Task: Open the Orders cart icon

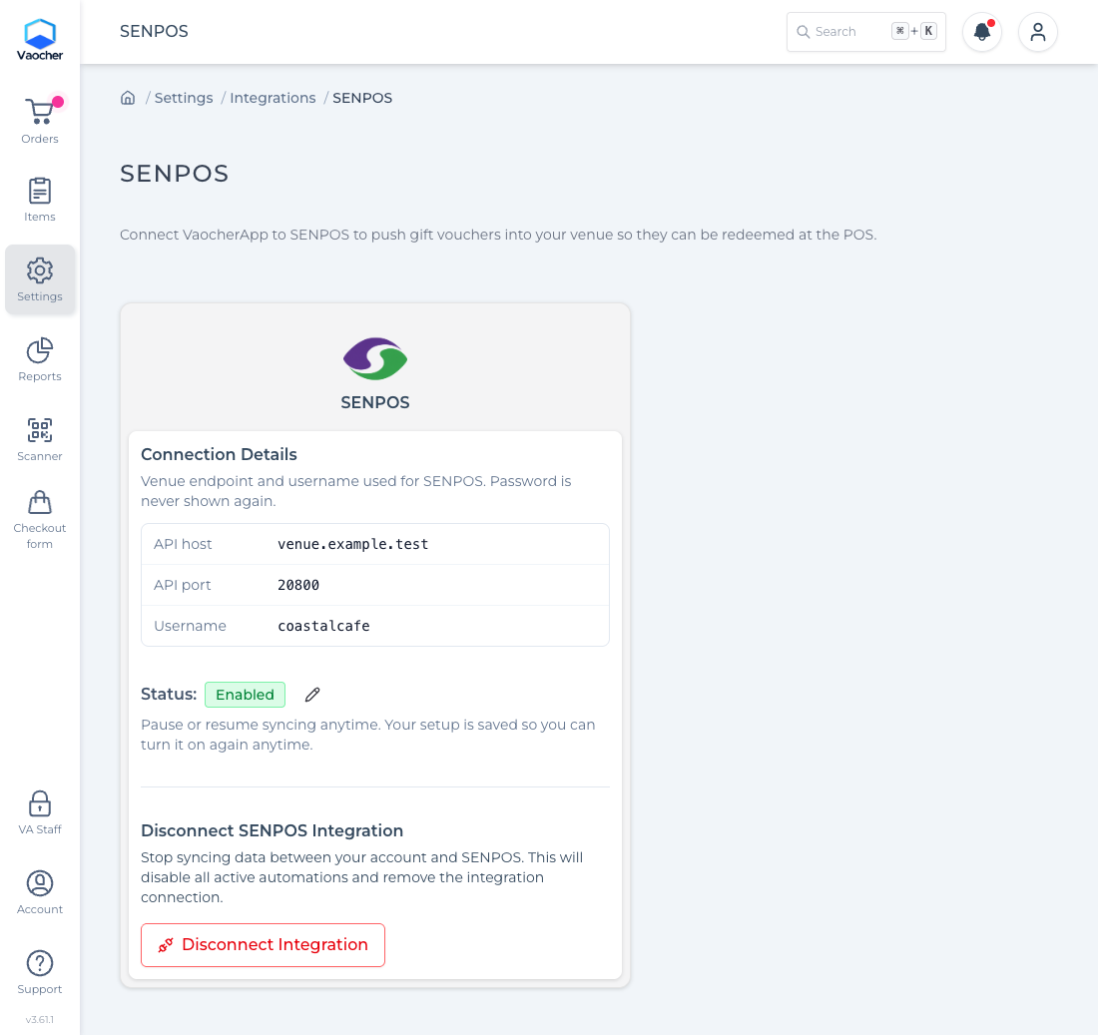Action: (x=40, y=112)
